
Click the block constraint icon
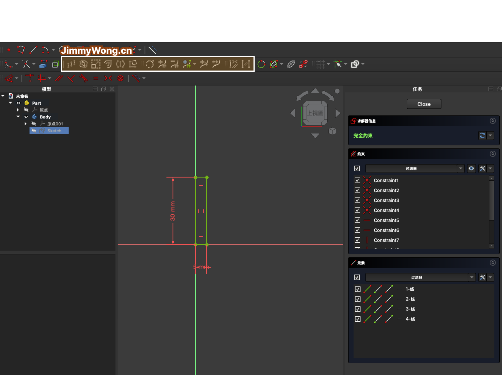120,78
